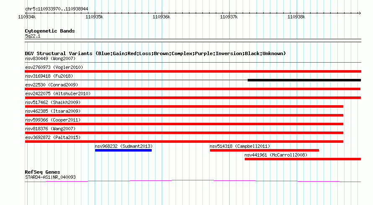Click the nsv3169418 (Fu2018) black bar

(x=304, y=80)
